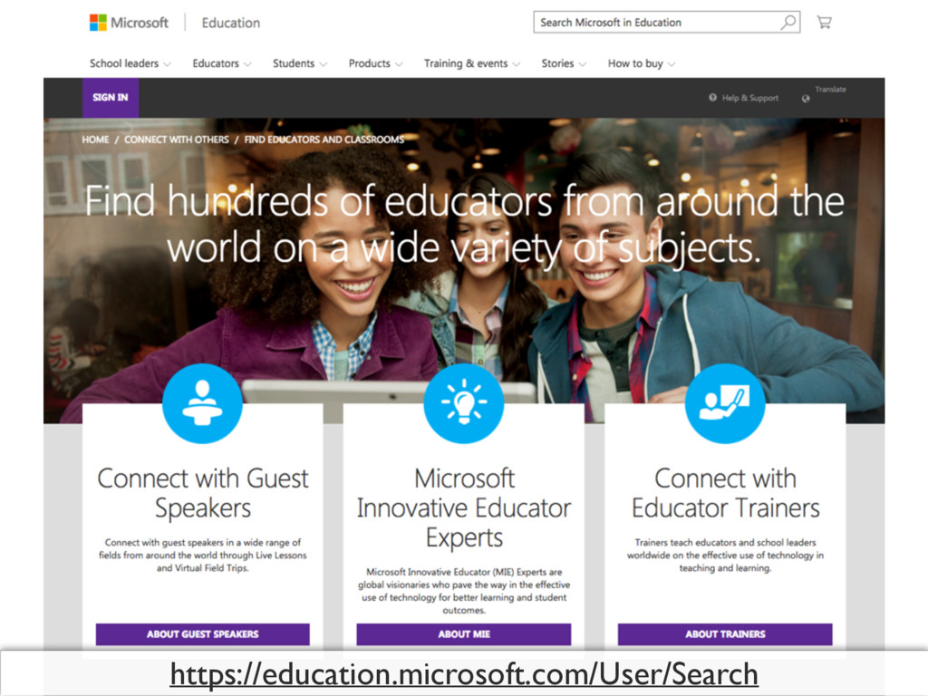
Task: Click 'Microsoft Innovative Educator (MIE) Experts are' description
Action: [463, 591]
